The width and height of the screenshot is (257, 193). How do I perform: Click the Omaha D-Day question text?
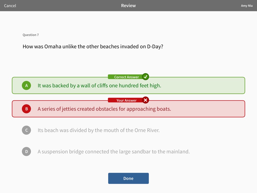point(93,46)
